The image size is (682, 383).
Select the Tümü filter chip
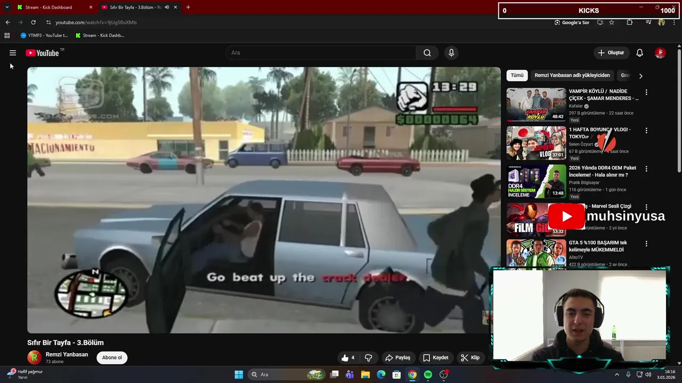(x=517, y=76)
